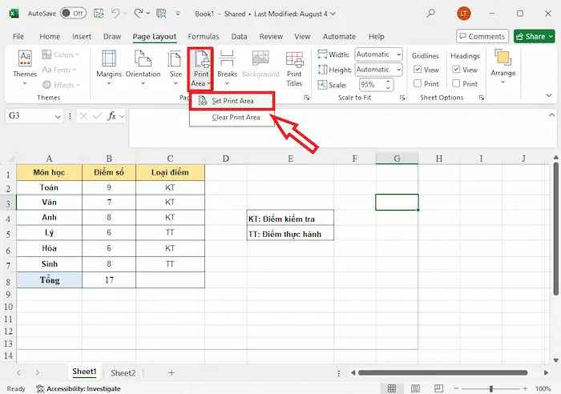Click the search magnifier in title bar

[x=431, y=14]
